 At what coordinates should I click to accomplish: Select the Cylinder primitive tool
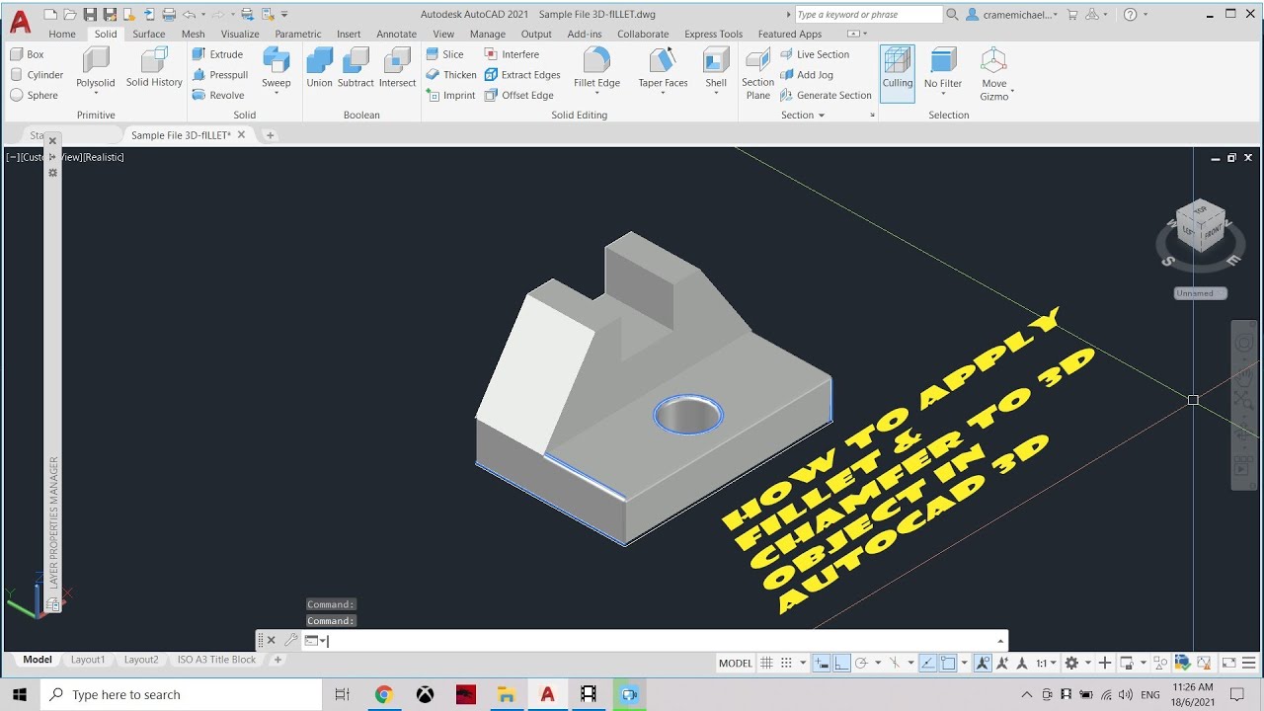pos(37,75)
